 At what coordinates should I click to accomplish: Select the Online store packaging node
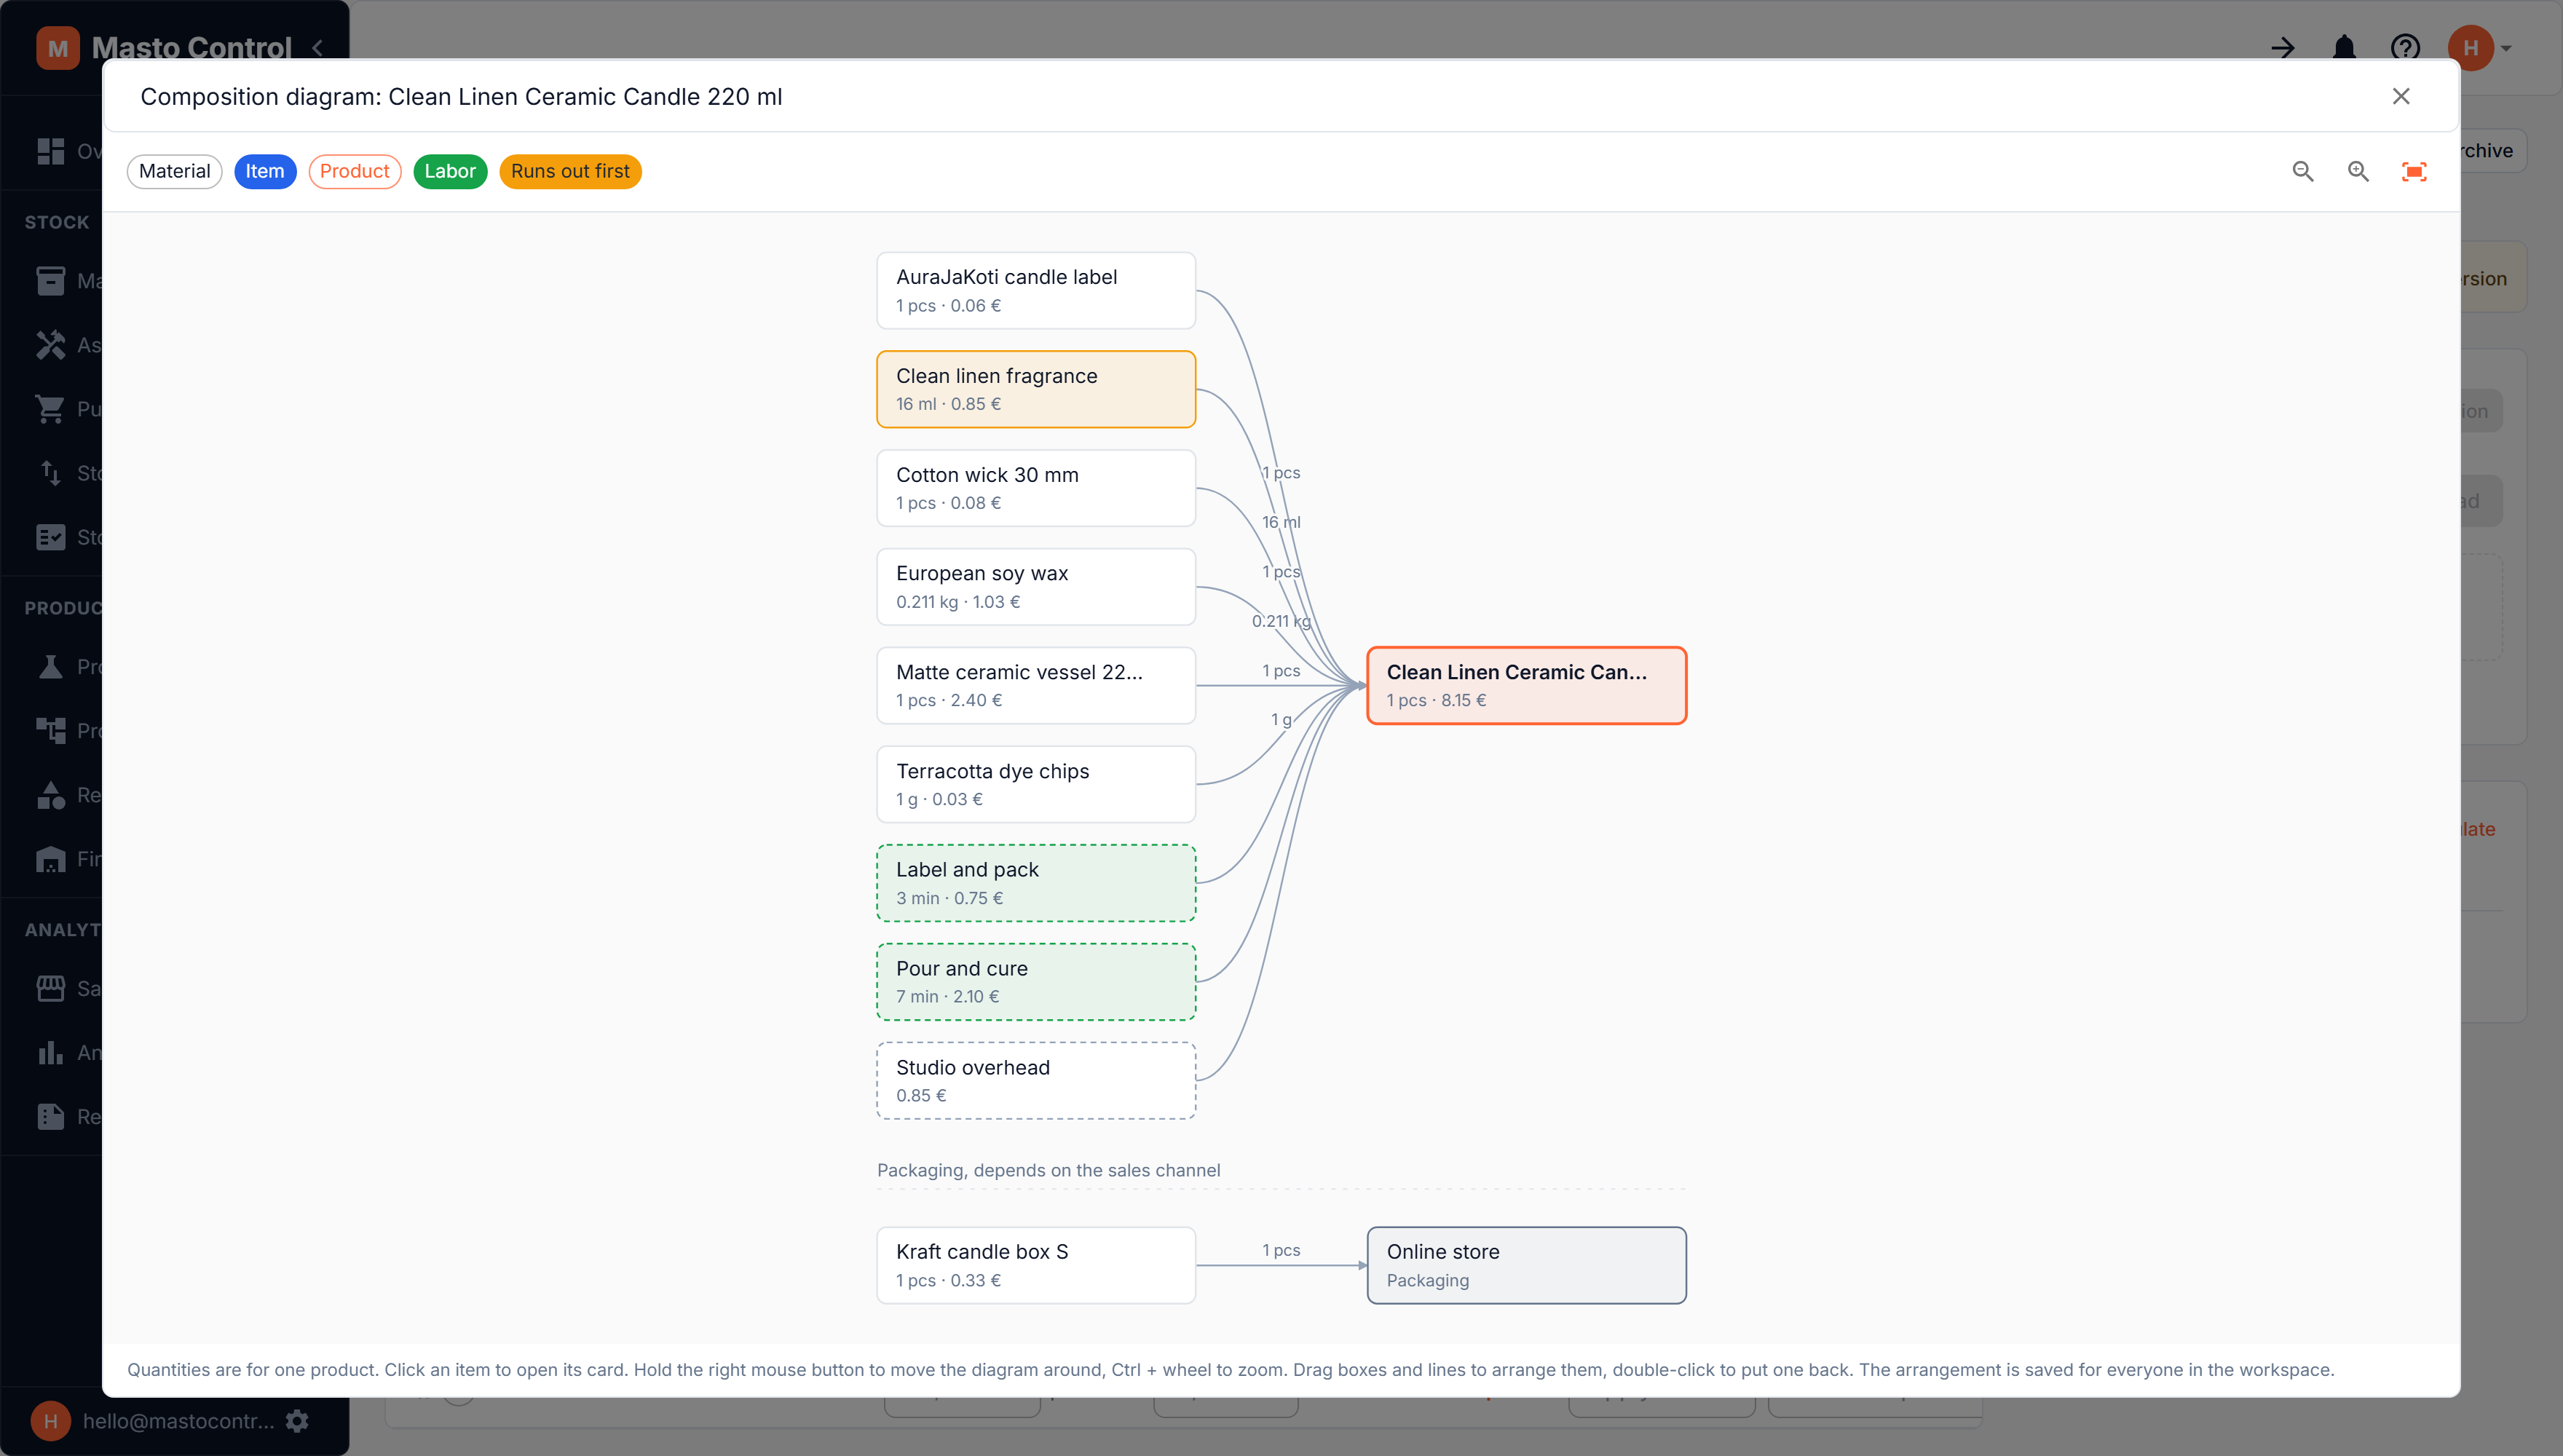1526,1265
